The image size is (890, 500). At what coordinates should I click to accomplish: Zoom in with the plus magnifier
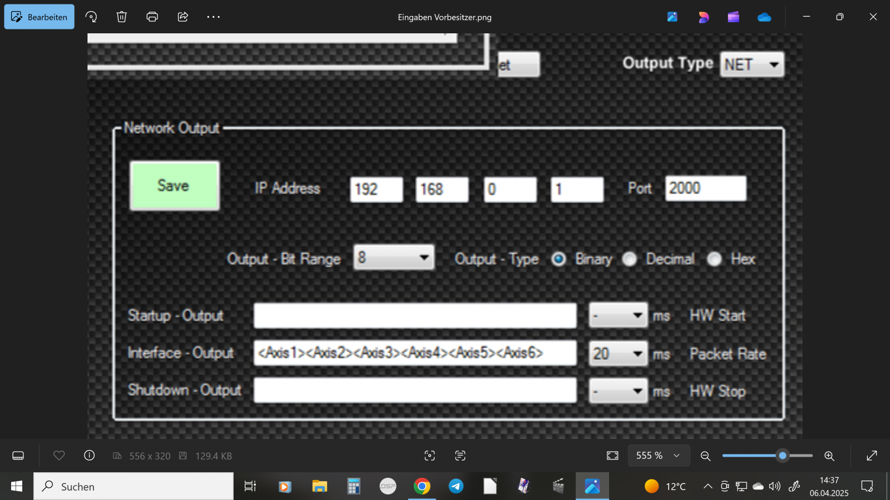[829, 456]
